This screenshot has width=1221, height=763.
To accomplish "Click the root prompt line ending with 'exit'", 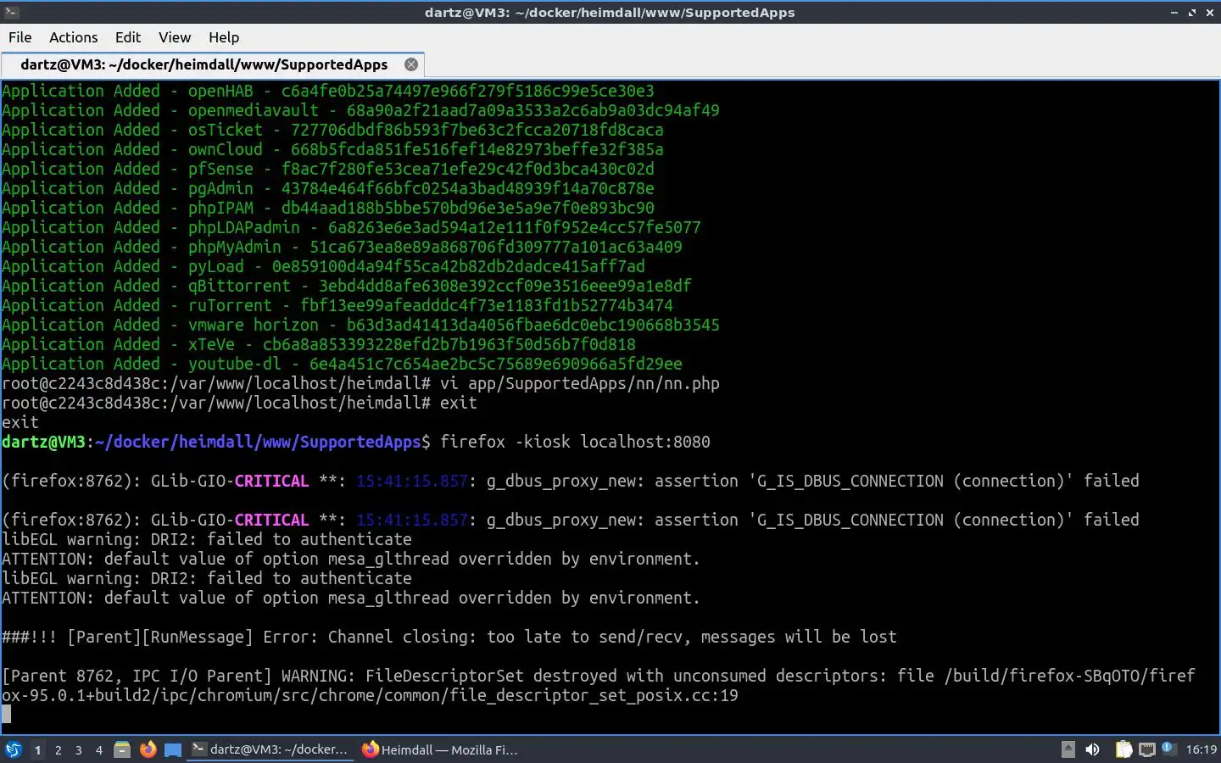I will (x=239, y=403).
